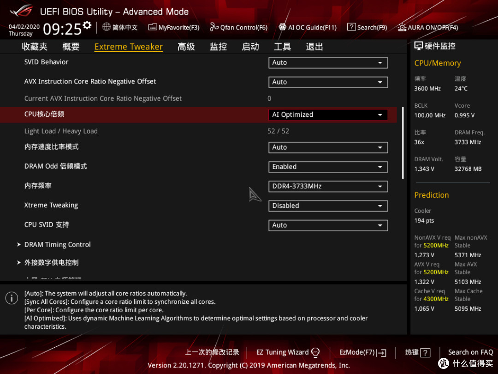The height and width of the screenshot is (374, 498).
Task: Click the EZ Tuning Wizard bulb icon
Action: tap(315, 352)
